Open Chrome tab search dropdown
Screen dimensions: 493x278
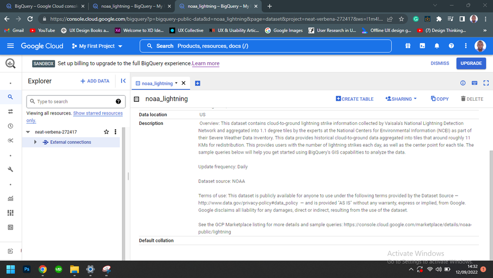(435, 5)
